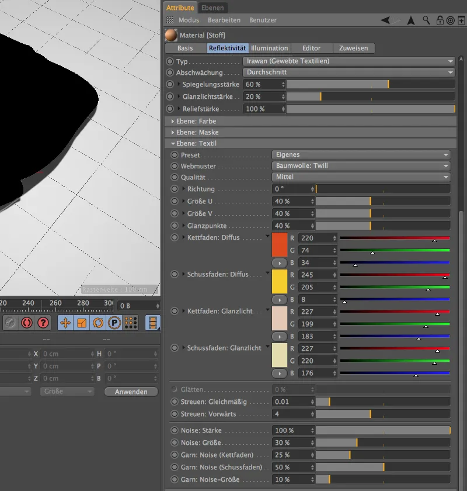Select the Attribute tab
Image resolution: width=467 pixels, height=491 pixels.
(x=180, y=8)
